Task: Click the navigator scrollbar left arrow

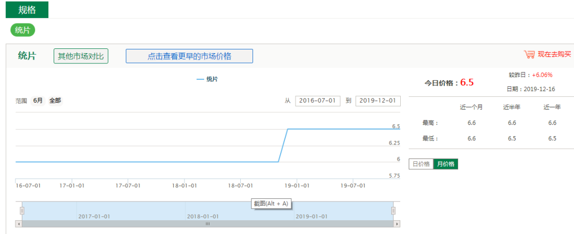Action: point(19,224)
